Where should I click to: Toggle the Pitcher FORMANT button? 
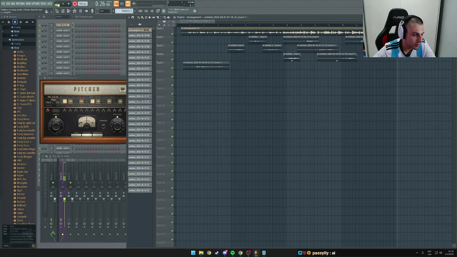click(104, 126)
